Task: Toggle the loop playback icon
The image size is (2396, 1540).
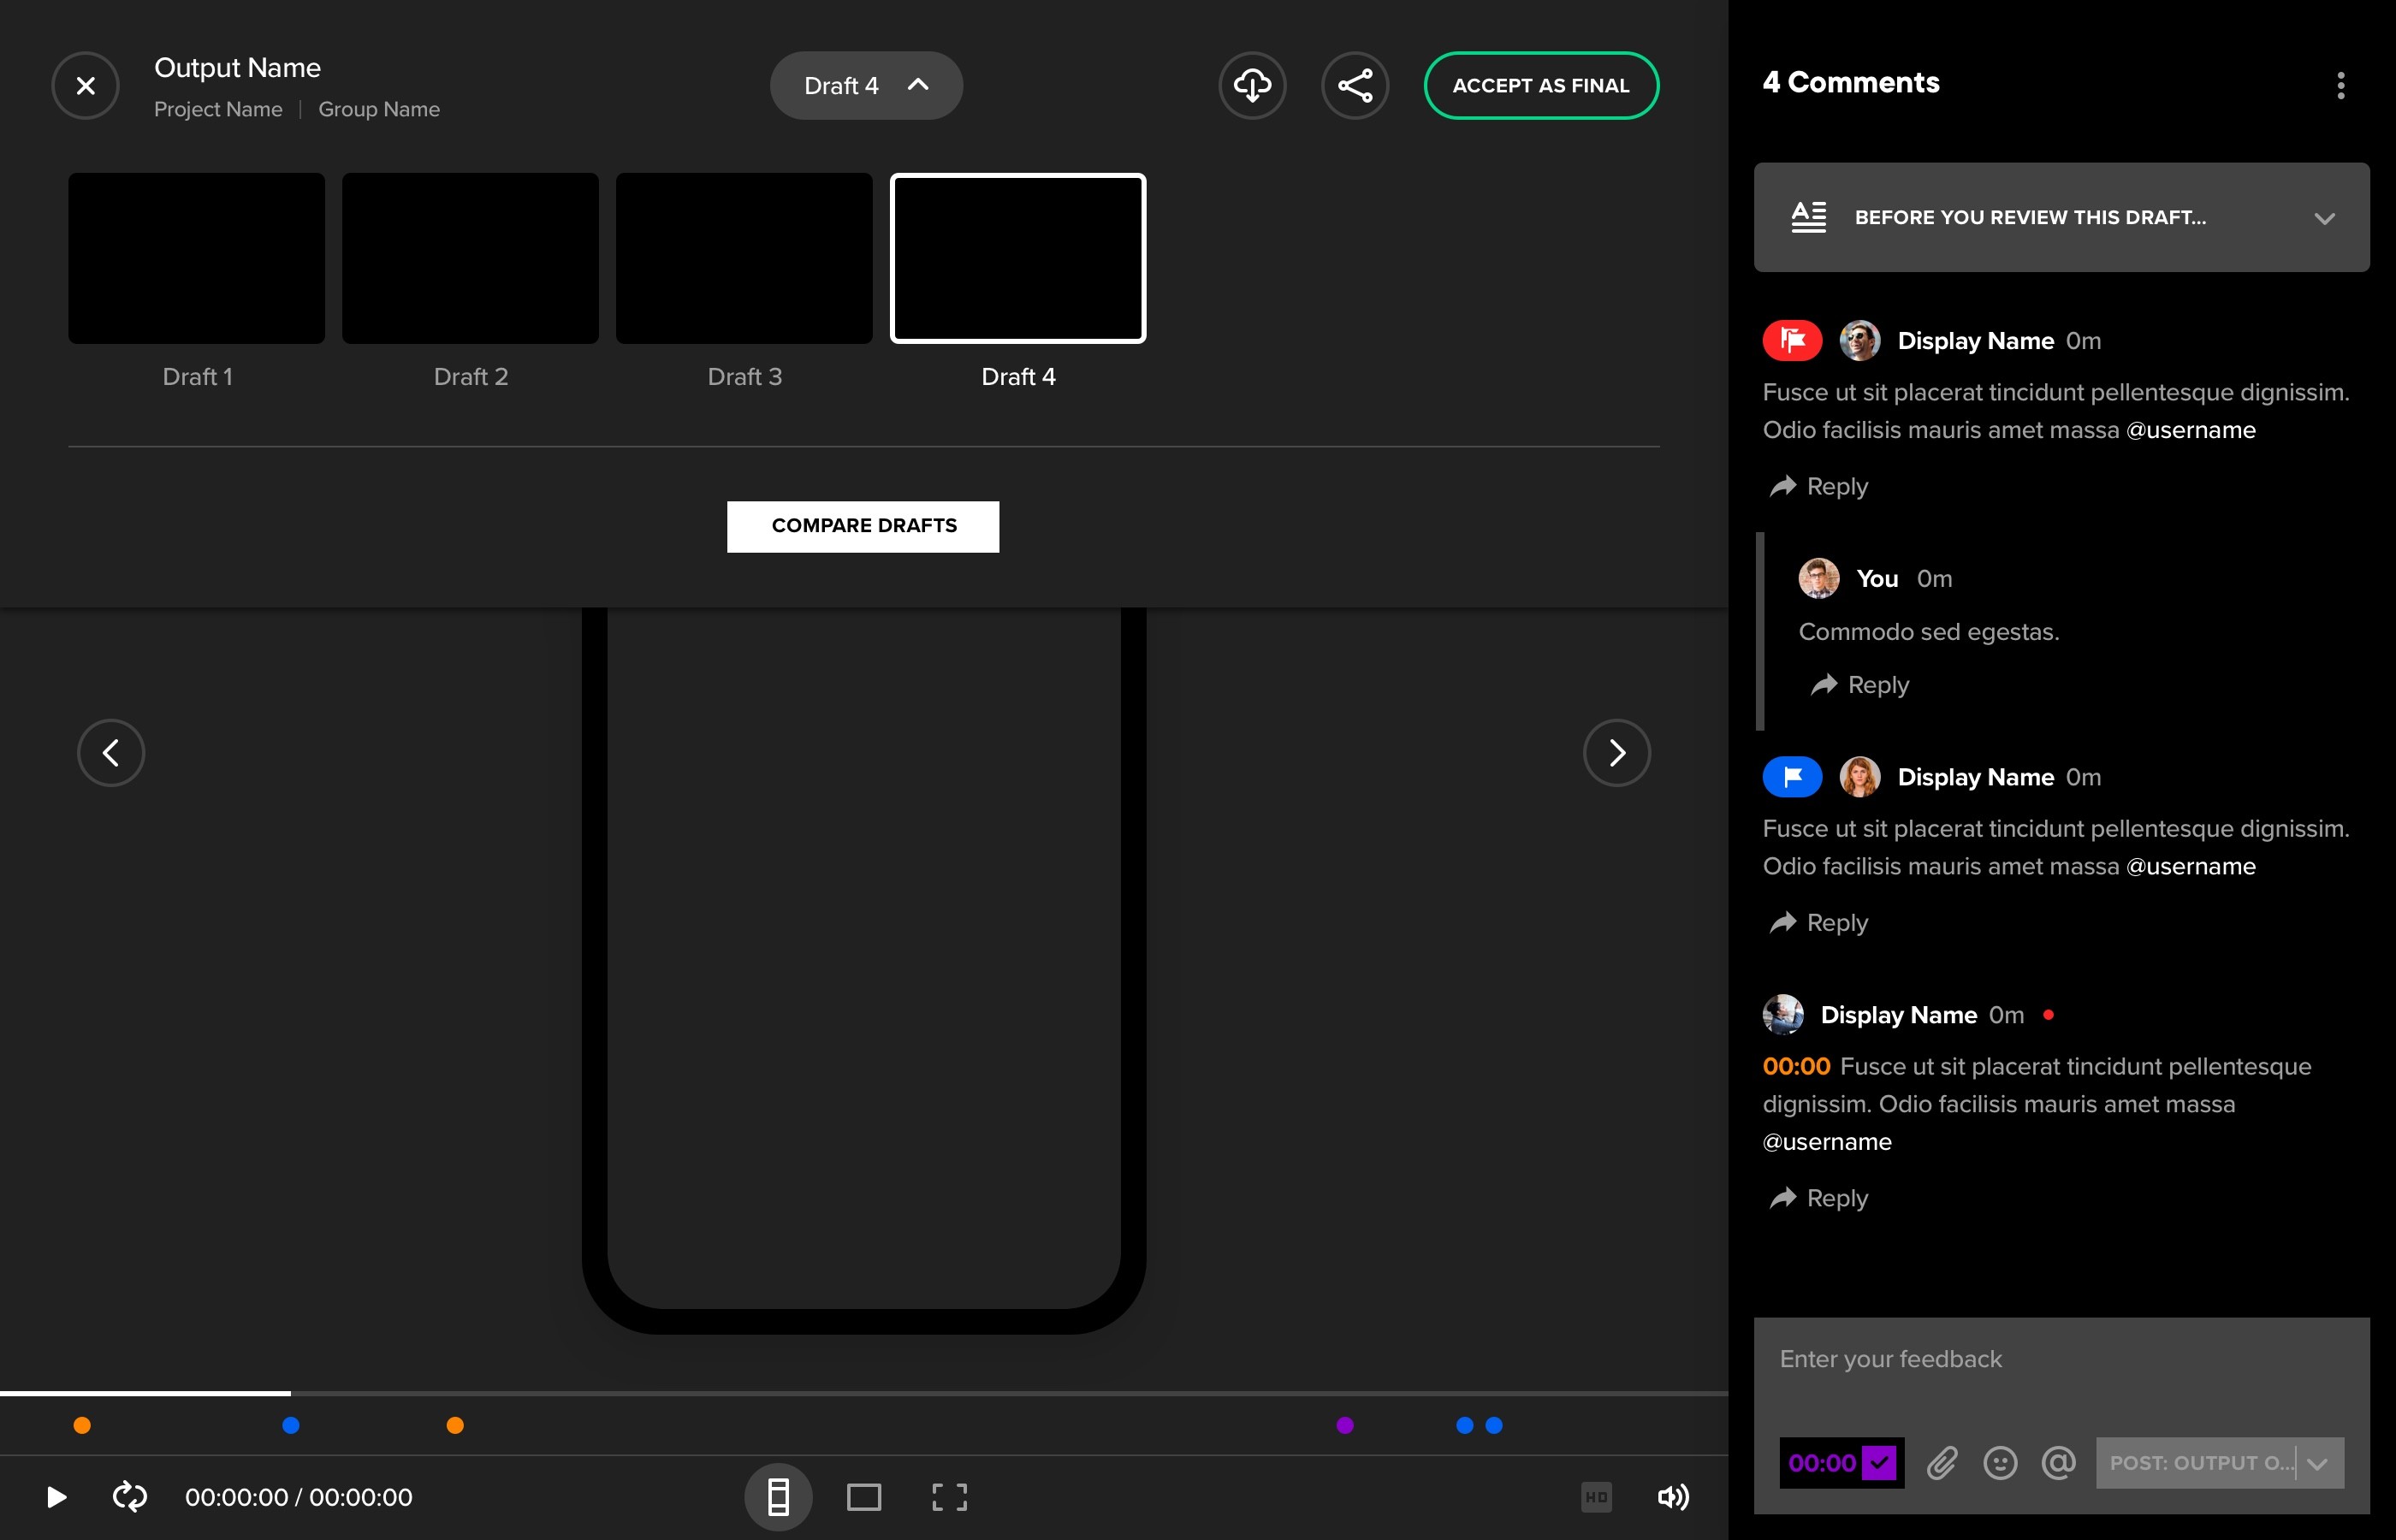Action: point(130,1497)
